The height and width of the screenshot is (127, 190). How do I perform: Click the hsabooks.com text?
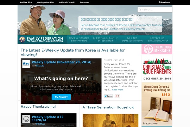pyautogui.click(x=150, y=124)
